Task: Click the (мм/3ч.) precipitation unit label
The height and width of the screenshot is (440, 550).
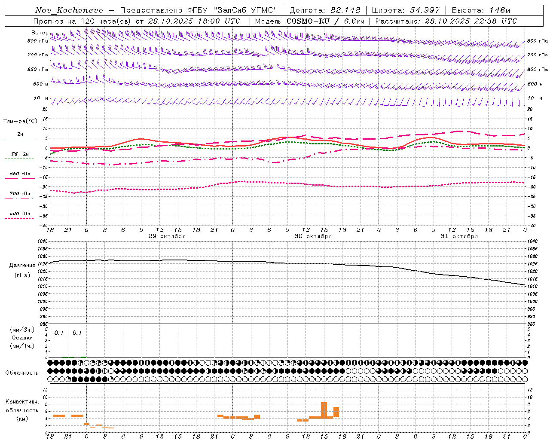Action: click(22, 330)
